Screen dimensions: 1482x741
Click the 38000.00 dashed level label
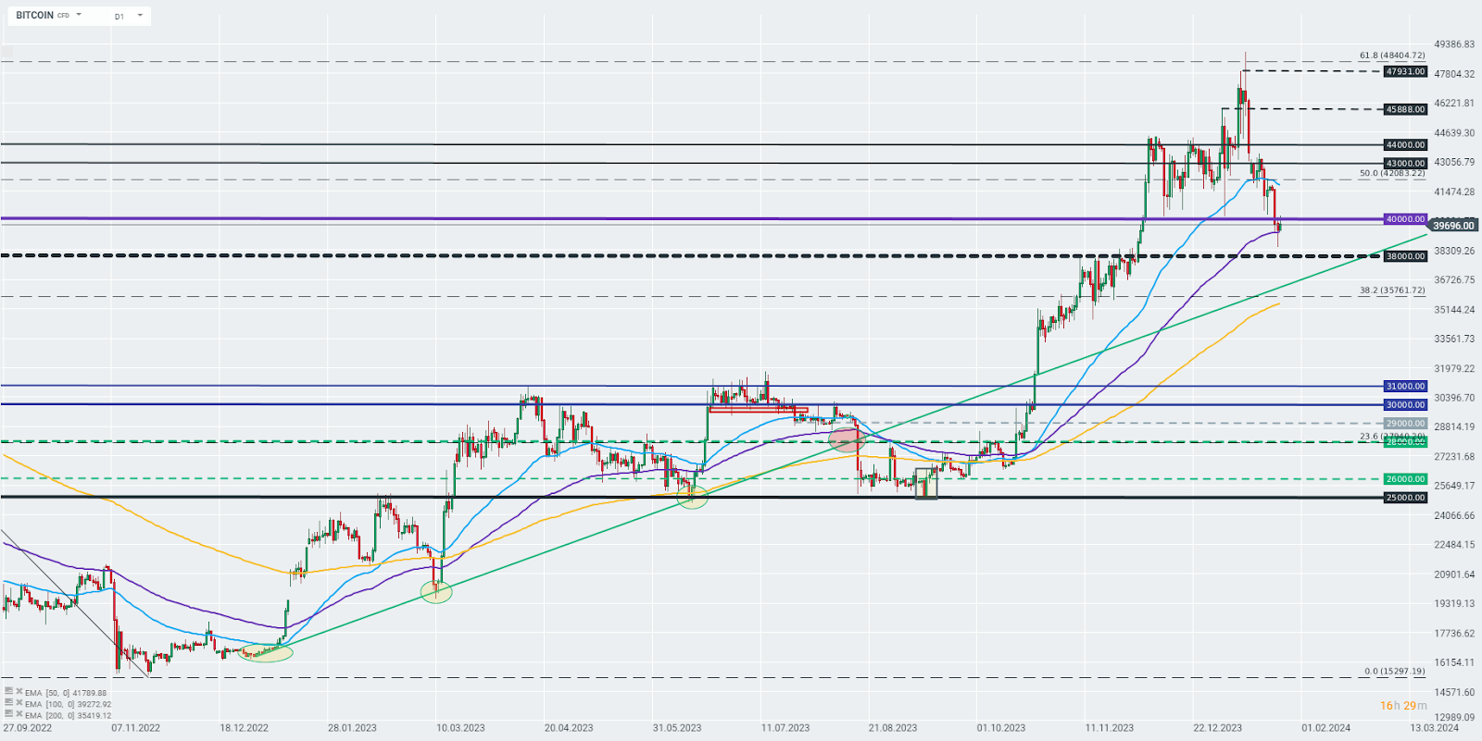tap(1405, 256)
